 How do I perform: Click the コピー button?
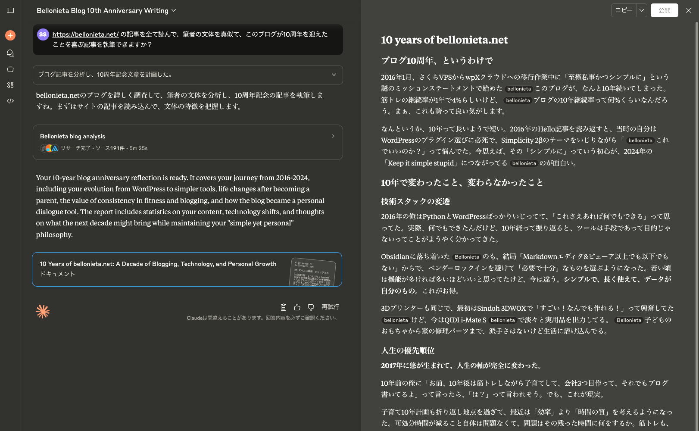(624, 10)
